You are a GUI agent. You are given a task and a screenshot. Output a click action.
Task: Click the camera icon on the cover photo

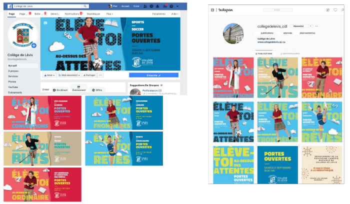coord(45,23)
